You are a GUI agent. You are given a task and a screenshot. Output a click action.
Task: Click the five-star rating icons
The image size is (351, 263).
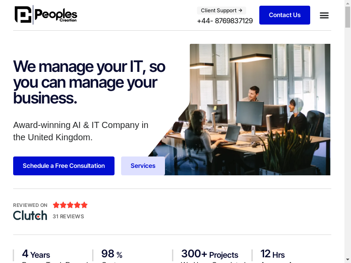point(70,205)
